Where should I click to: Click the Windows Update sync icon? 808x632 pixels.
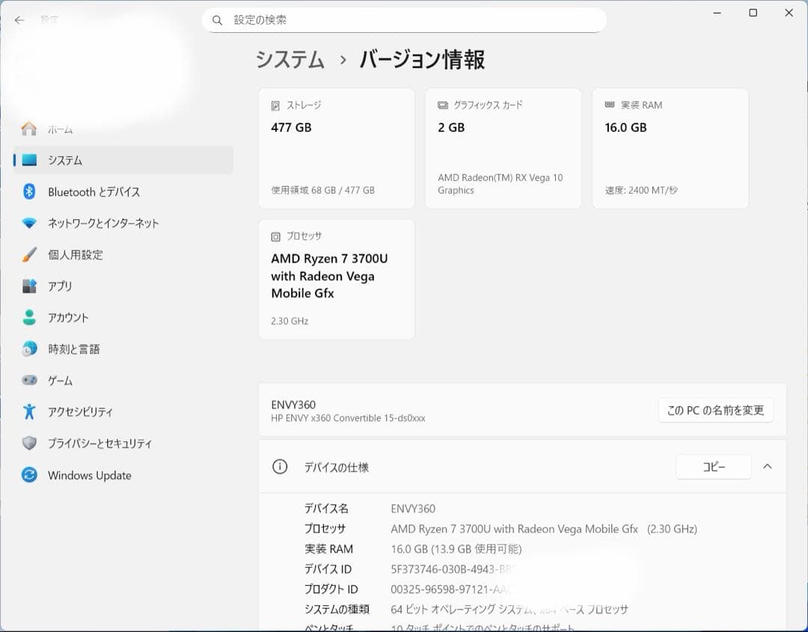[29, 474]
